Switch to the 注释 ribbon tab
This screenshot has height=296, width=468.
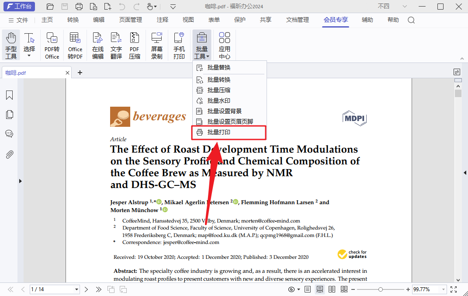click(163, 20)
